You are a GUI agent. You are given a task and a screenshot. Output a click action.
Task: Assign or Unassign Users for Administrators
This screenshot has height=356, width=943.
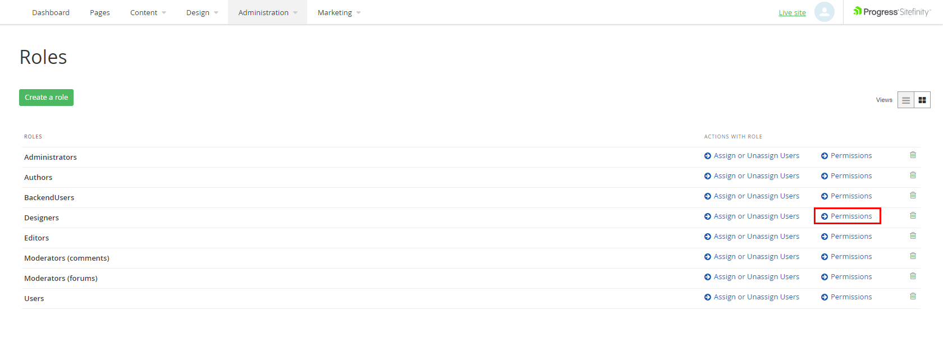(x=751, y=156)
